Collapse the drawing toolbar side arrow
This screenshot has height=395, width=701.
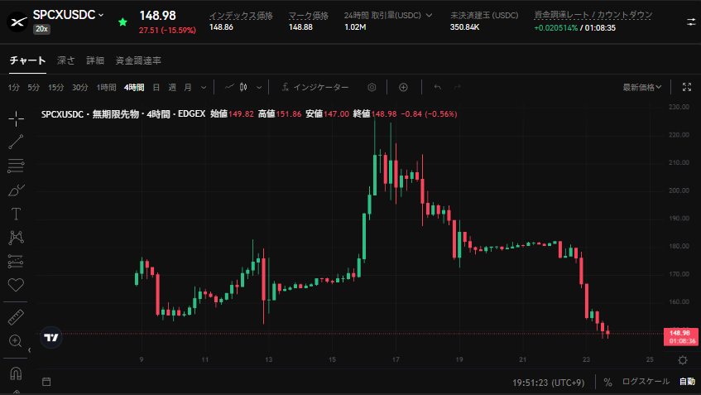pos(30,350)
